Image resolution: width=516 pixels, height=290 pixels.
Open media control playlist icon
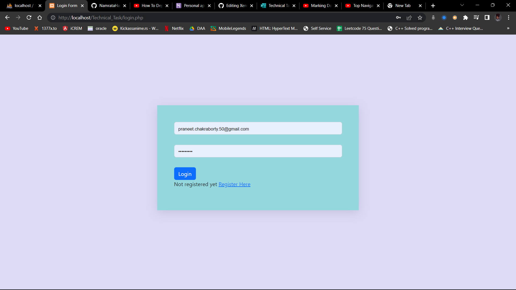pos(476,18)
